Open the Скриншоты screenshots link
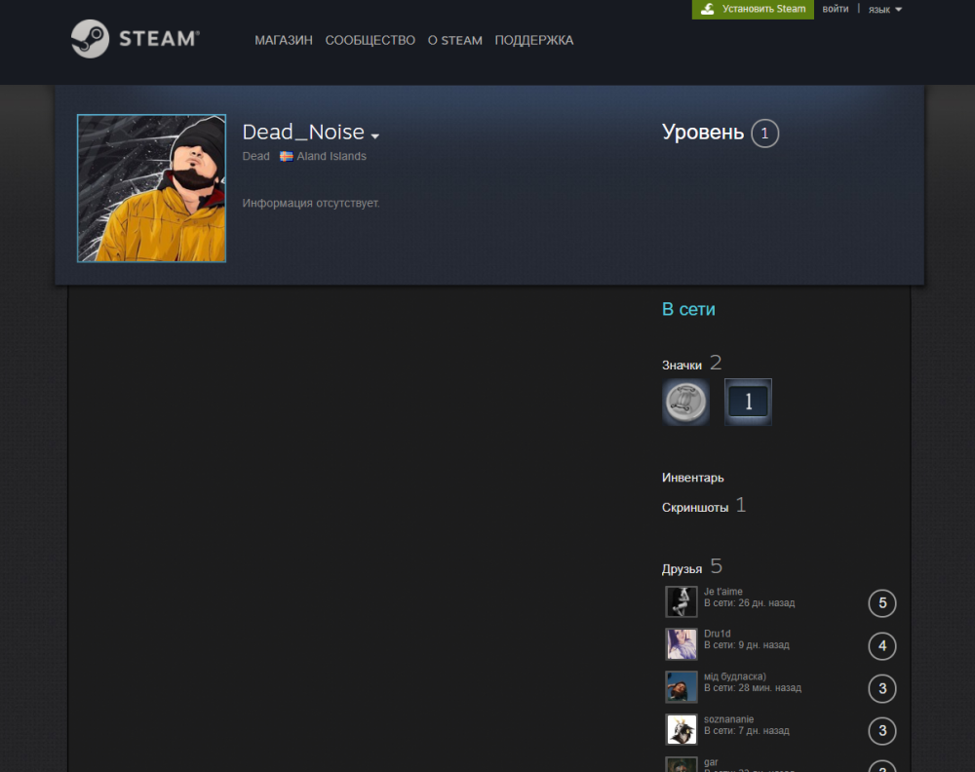The width and height of the screenshot is (975, 772). click(695, 508)
